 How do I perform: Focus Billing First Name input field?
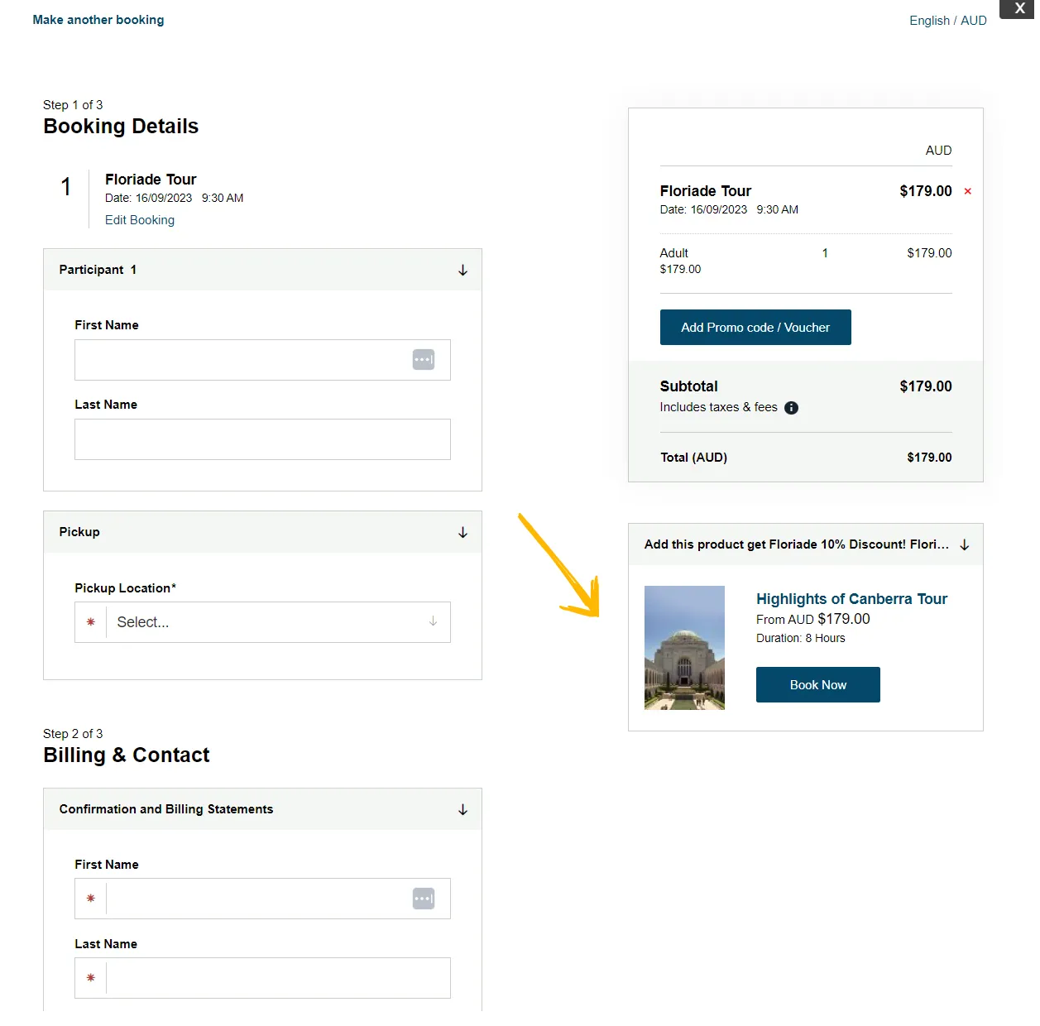point(262,899)
